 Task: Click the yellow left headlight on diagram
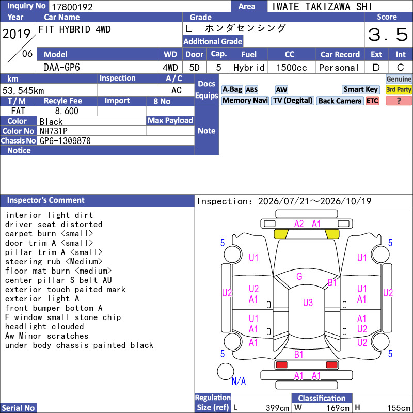click(x=281, y=234)
